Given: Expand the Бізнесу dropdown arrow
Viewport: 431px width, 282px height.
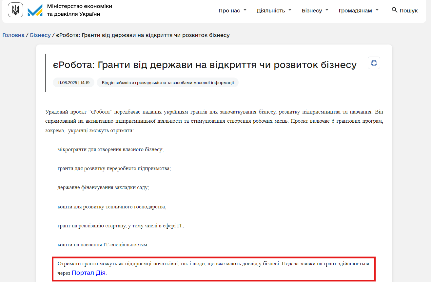Looking at the screenshot, I should (327, 10).
